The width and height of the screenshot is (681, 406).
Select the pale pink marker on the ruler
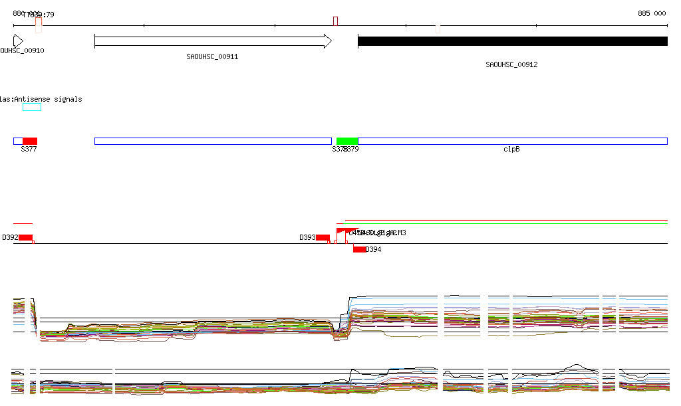[438, 29]
